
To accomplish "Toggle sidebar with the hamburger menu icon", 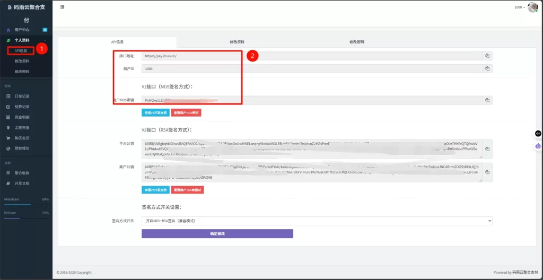I will click(x=63, y=7).
